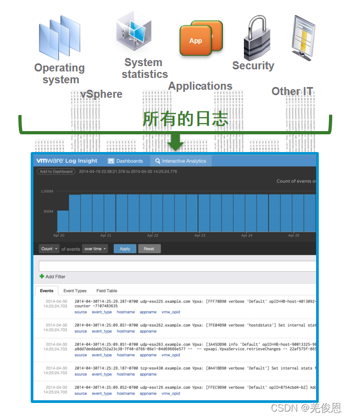Image resolution: width=350 pixels, height=418 pixels.
Task: Switch to Interactive Analytics tab
Action: 181,161
